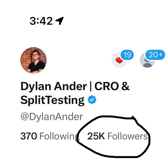Tap the blue 20+ notification badge
167x163 pixels.
pos(155,55)
